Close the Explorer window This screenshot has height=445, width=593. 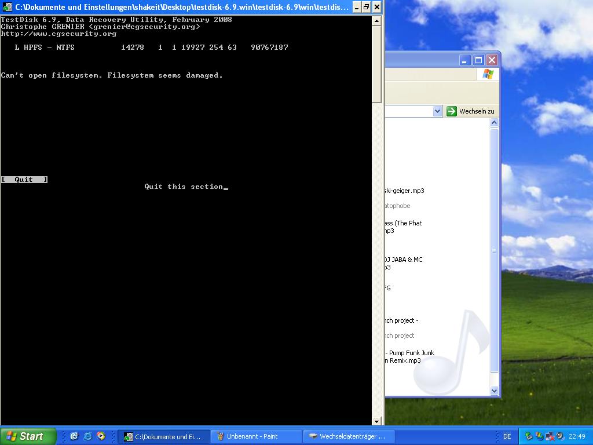coord(492,60)
